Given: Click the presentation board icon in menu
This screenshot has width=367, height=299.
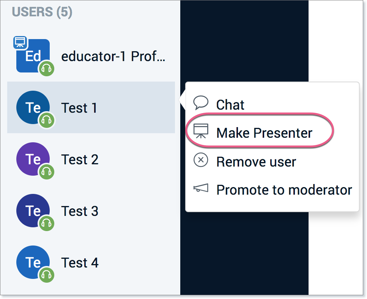Looking at the screenshot, I should click(201, 131).
